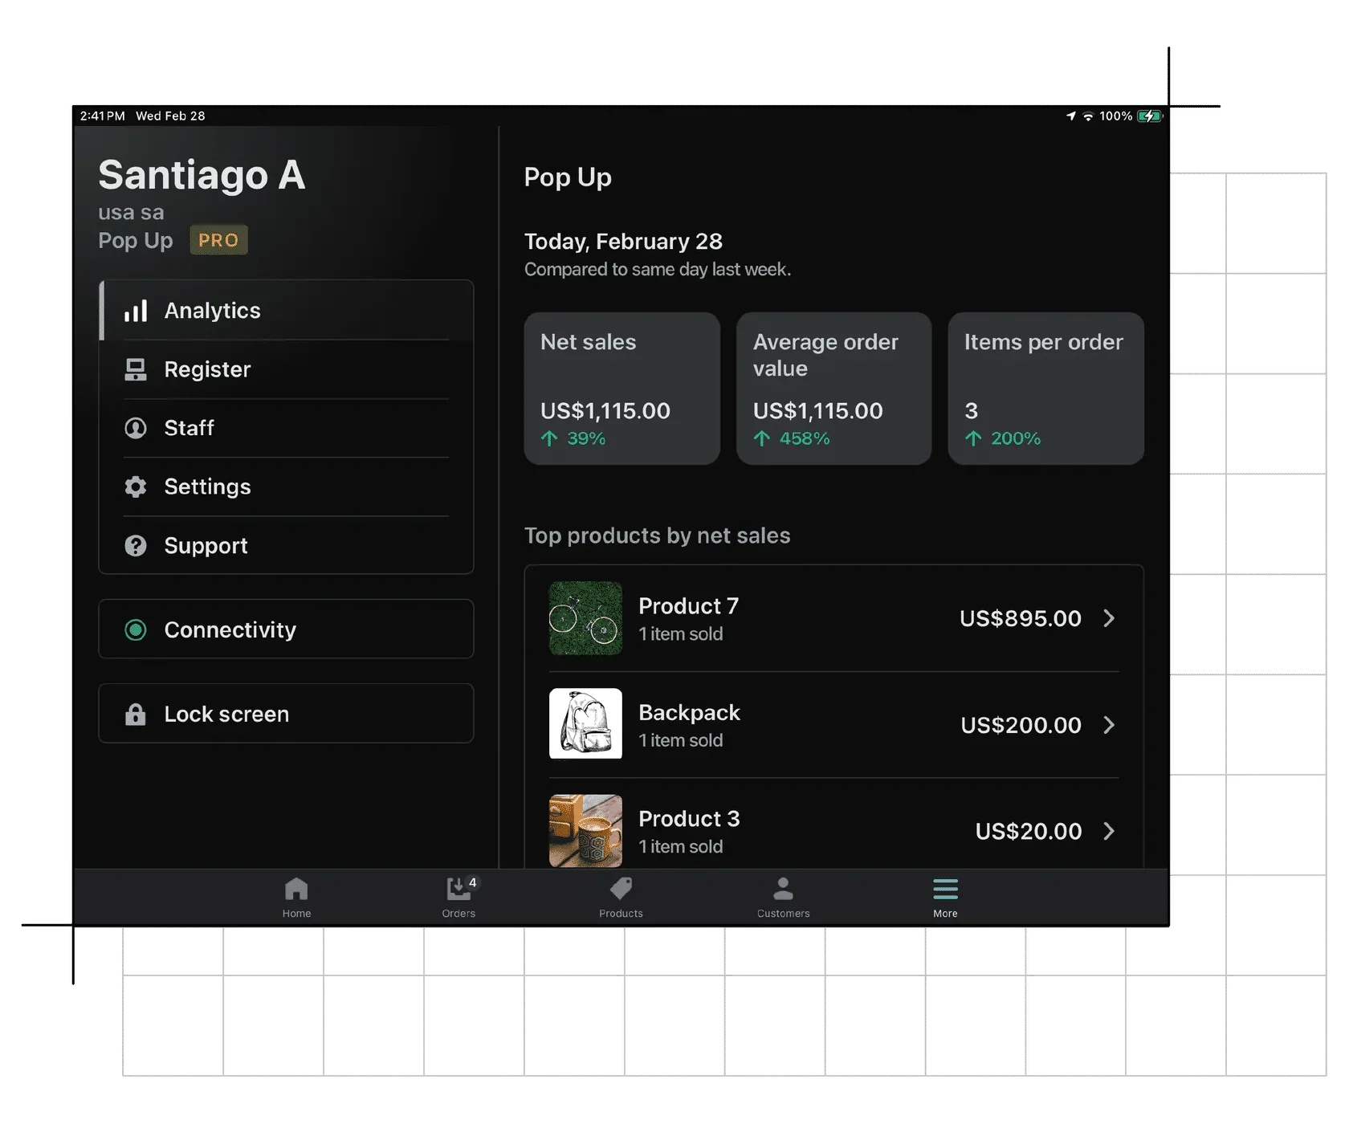The width and height of the screenshot is (1349, 1124).
Task: Tap the lock icon next to Lock screen
Action: [x=136, y=713]
